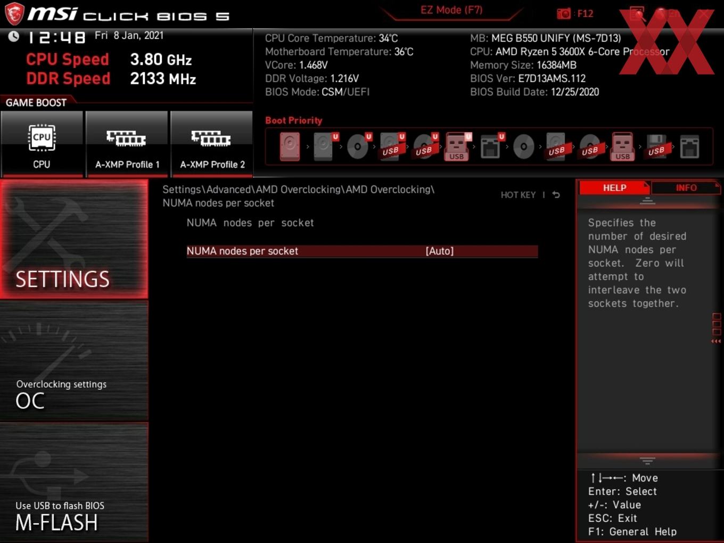Click the MSI dragon shield logo
Viewport: 724px width, 543px height.
(x=14, y=13)
